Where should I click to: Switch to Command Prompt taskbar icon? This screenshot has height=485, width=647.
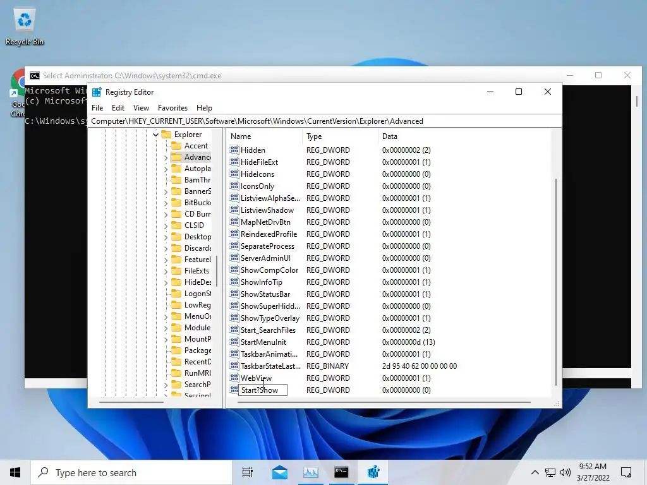341,472
